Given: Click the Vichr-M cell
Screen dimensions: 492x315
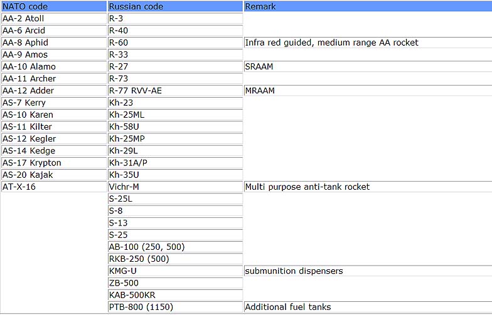Looking at the screenshot, I should (124, 187).
